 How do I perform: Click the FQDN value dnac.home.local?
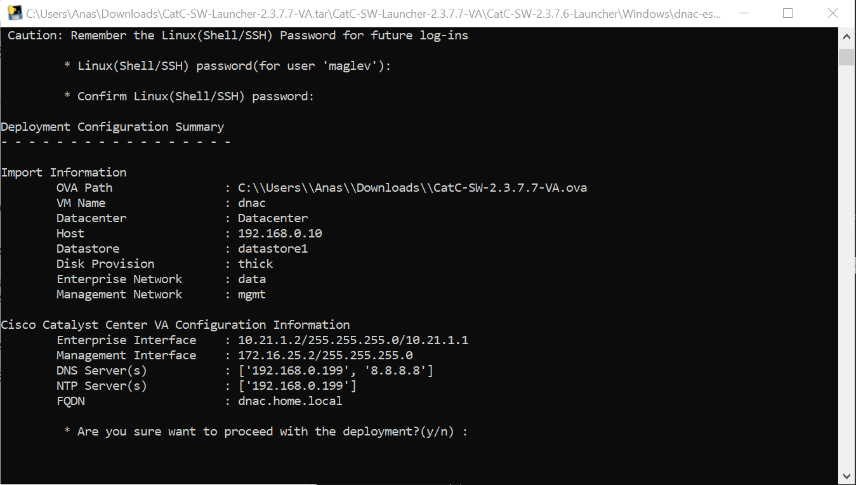click(290, 401)
